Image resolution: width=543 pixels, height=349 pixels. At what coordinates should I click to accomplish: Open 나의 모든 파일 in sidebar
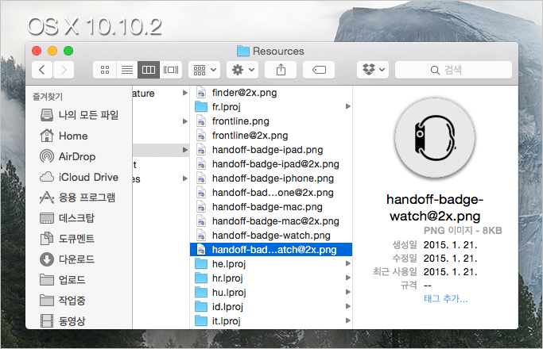pos(80,115)
